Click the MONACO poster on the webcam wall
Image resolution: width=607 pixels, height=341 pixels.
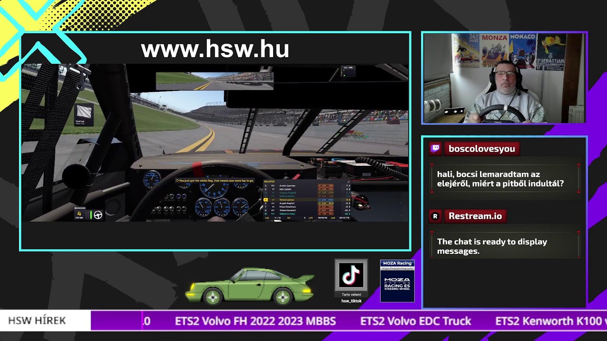pos(522,50)
